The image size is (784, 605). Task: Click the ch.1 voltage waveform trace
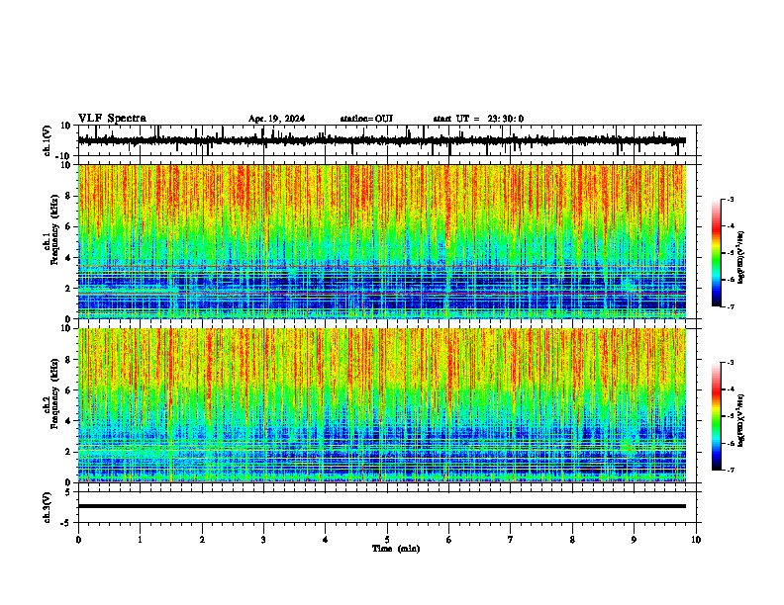pyautogui.click(x=382, y=140)
